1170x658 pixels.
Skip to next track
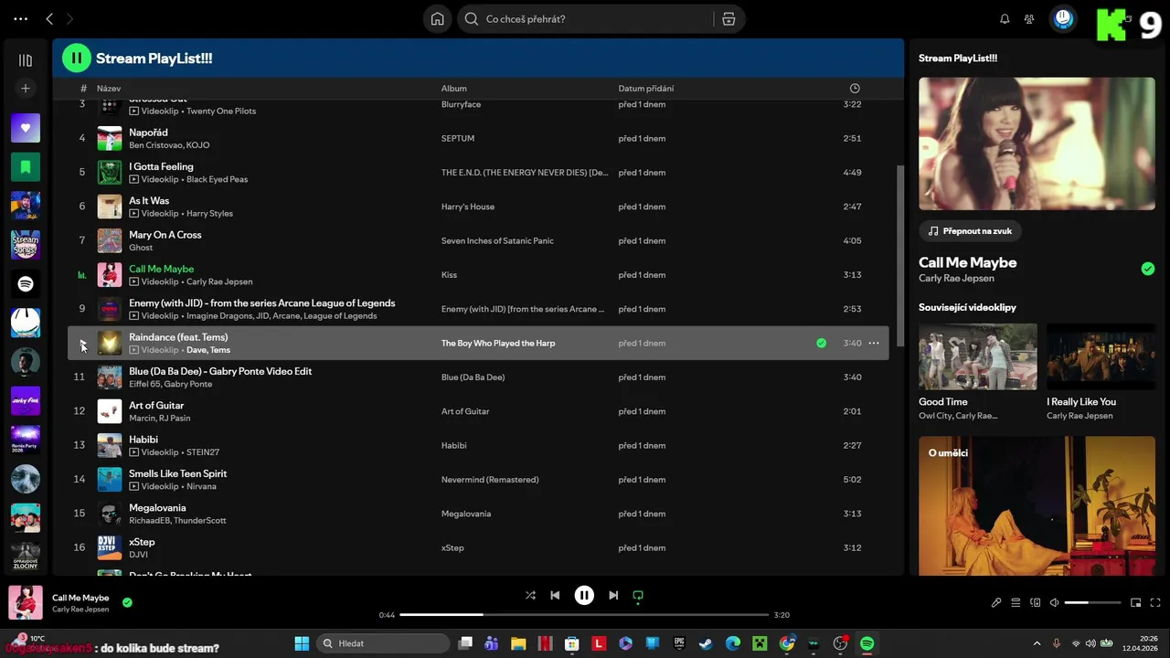613,595
